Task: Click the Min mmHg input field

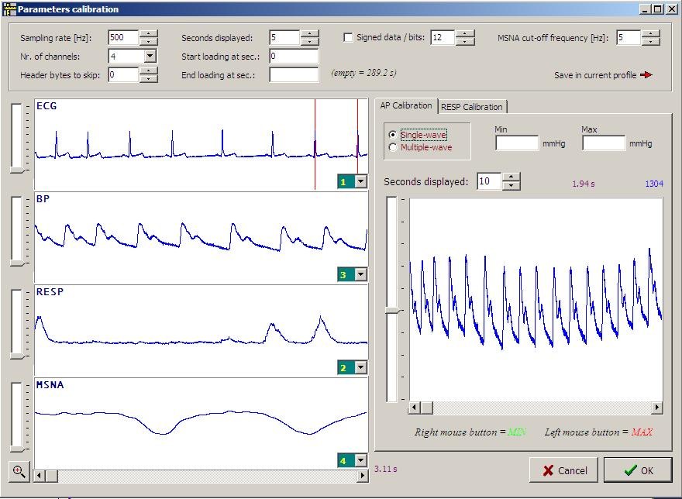Action: 517,143
